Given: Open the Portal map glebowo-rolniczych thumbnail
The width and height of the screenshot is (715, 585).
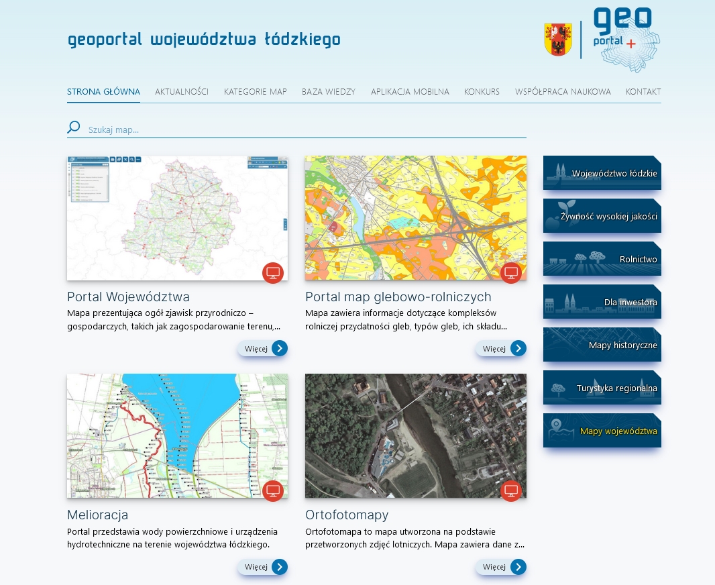Looking at the screenshot, I should point(415,218).
